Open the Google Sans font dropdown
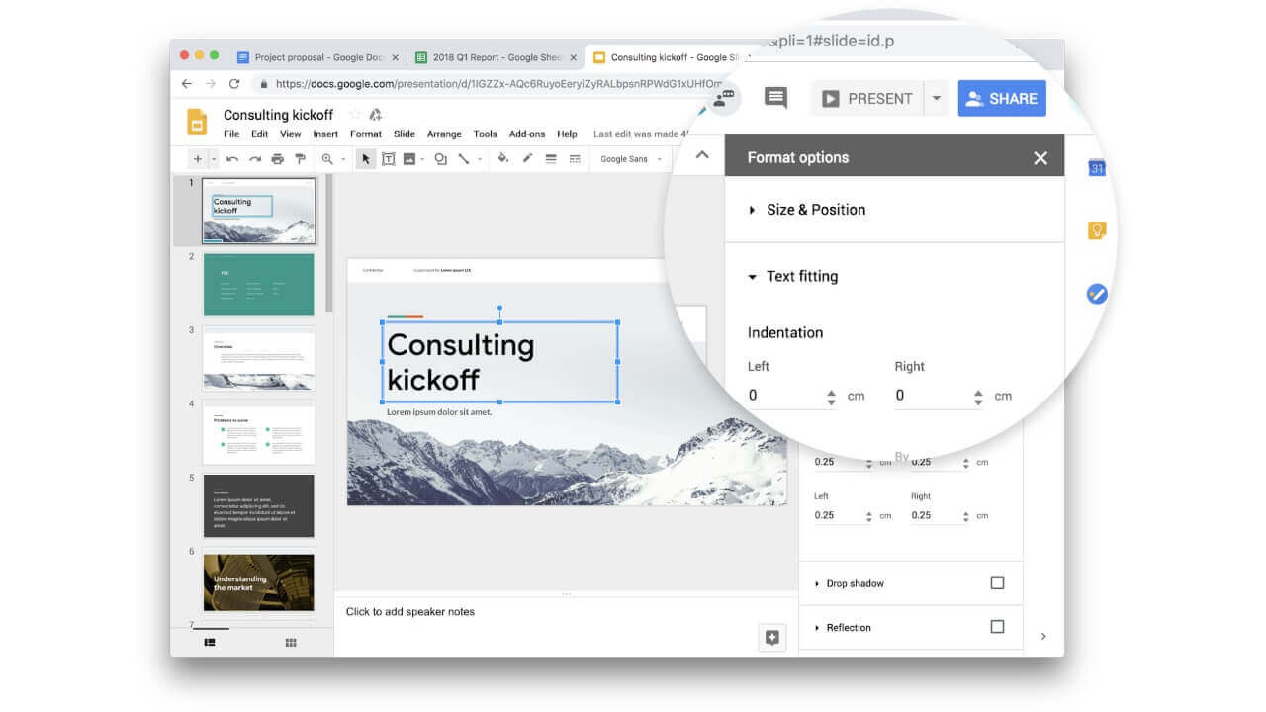Screen dimensions: 1266x712 pyautogui.click(x=630, y=158)
